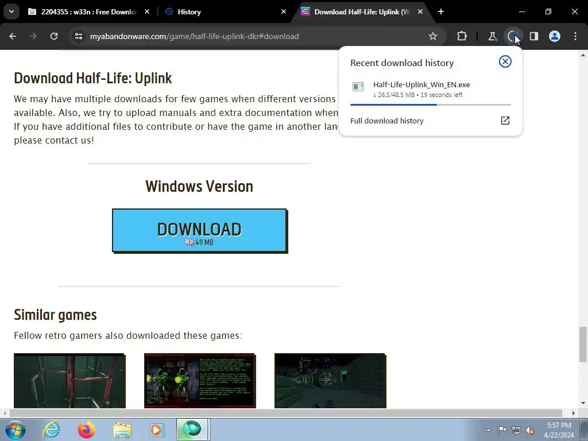The image size is (588, 441).
Task: Focus the myabandonware.com address bar
Action: click(257, 36)
